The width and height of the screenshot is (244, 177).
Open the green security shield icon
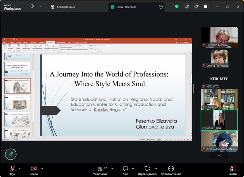click(x=177, y=7)
